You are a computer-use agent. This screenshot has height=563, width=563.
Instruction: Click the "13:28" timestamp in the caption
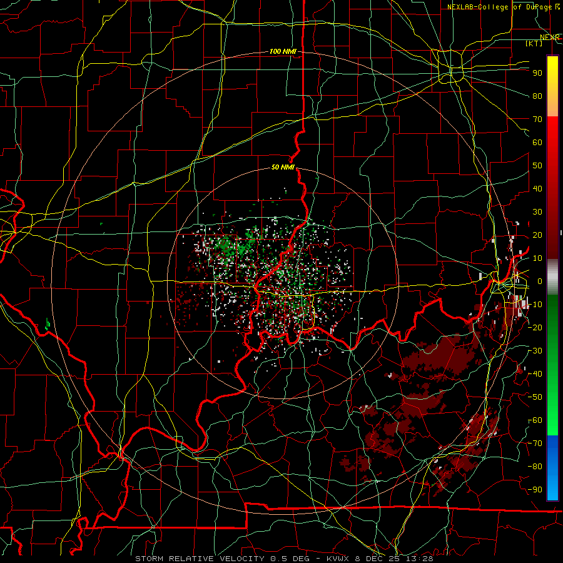(x=418, y=559)
